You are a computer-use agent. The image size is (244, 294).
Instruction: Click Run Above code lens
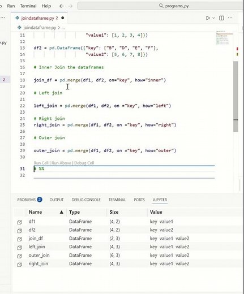tap(61, 163)
